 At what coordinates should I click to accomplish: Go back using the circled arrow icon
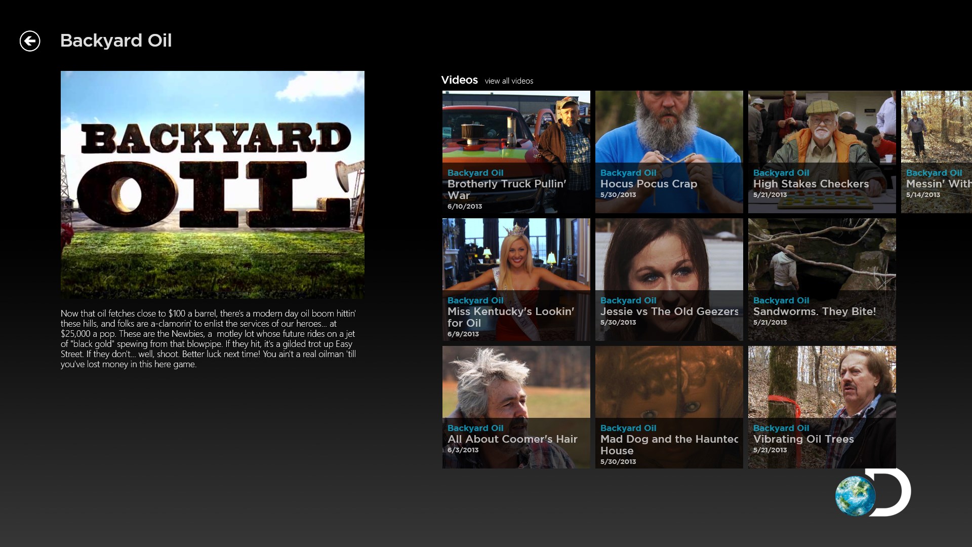[x=30, y=41]
